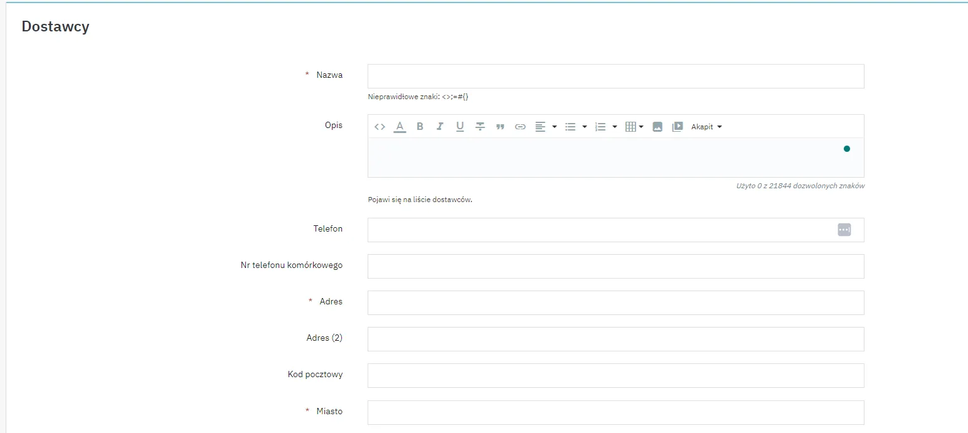968x433 pixels.
Task: Focus the Nazwa input field
Action: click(x=615, y=76)
